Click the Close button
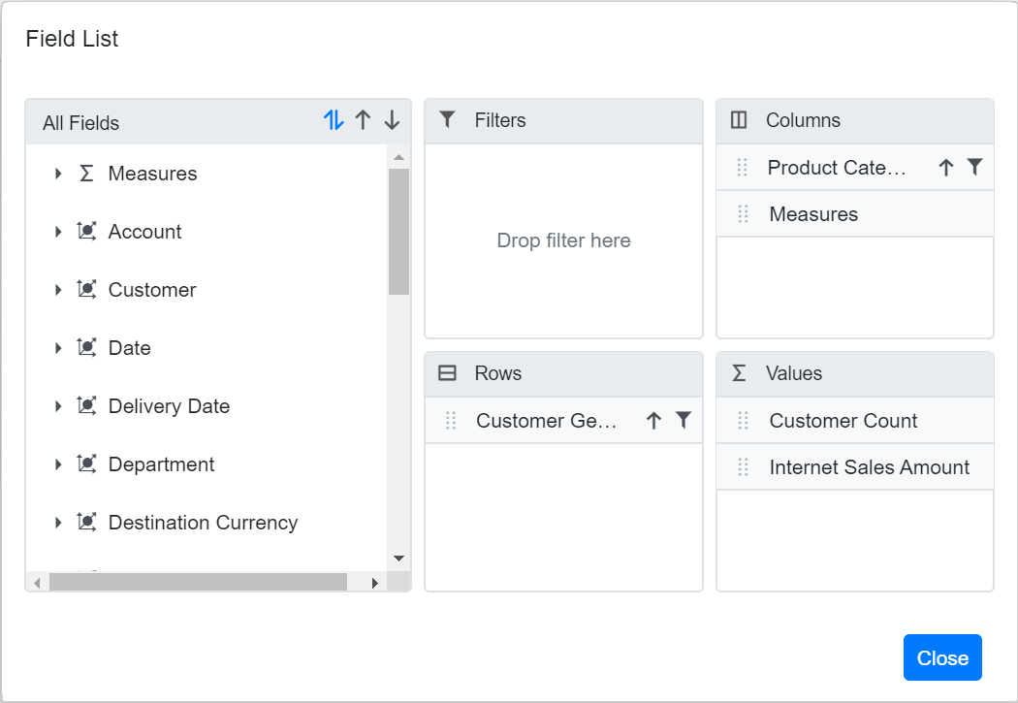 coord(942,656)
